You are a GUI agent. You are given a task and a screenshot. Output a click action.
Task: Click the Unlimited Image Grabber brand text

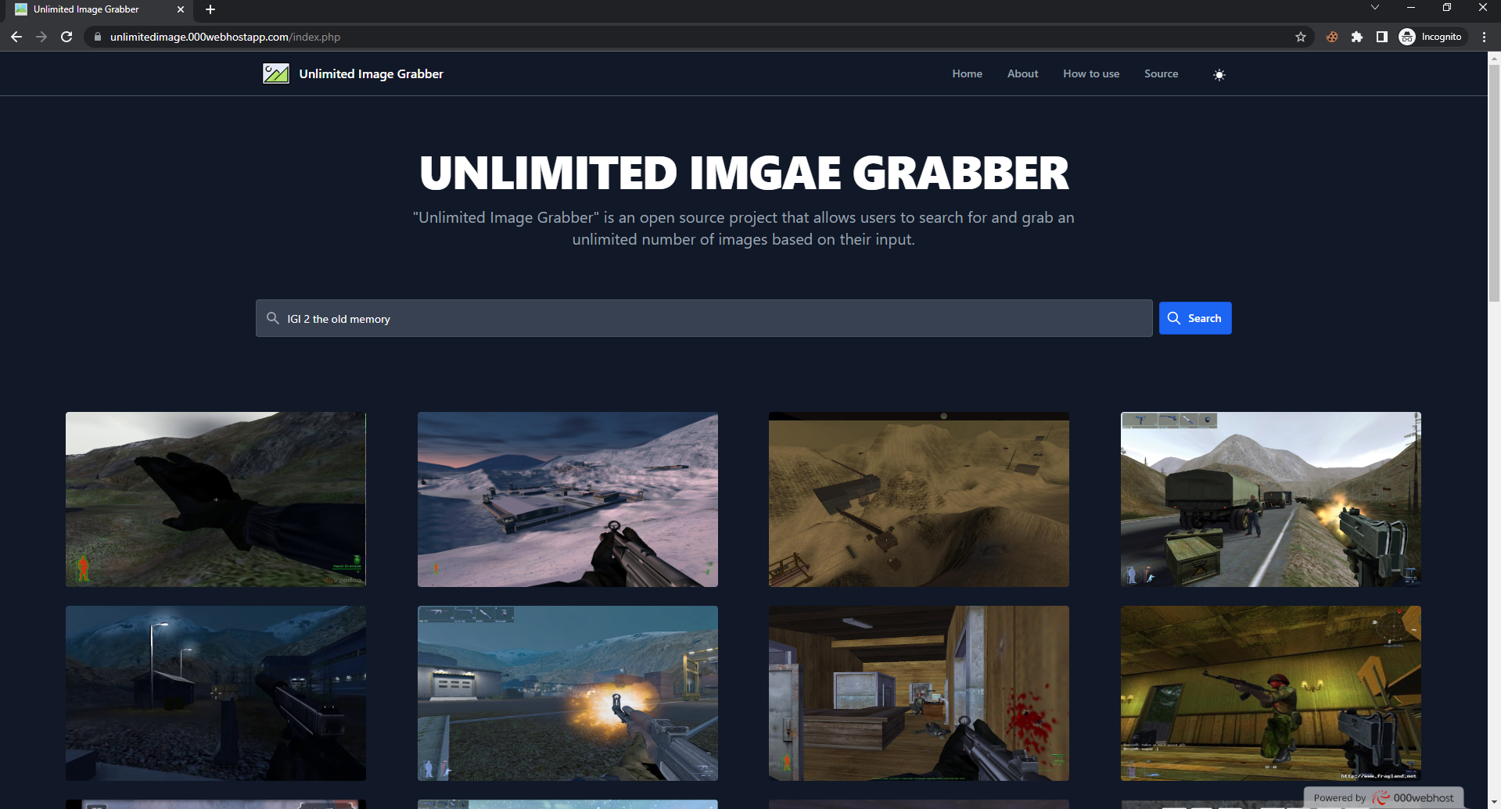371,73
